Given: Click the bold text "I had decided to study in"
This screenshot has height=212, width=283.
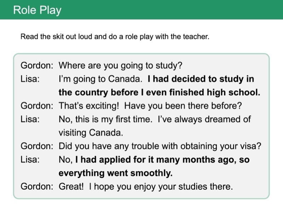Looking at the screenshot, I should (201, 79).
